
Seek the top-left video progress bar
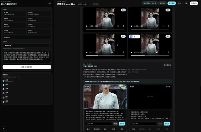click(x=105, y=29)
